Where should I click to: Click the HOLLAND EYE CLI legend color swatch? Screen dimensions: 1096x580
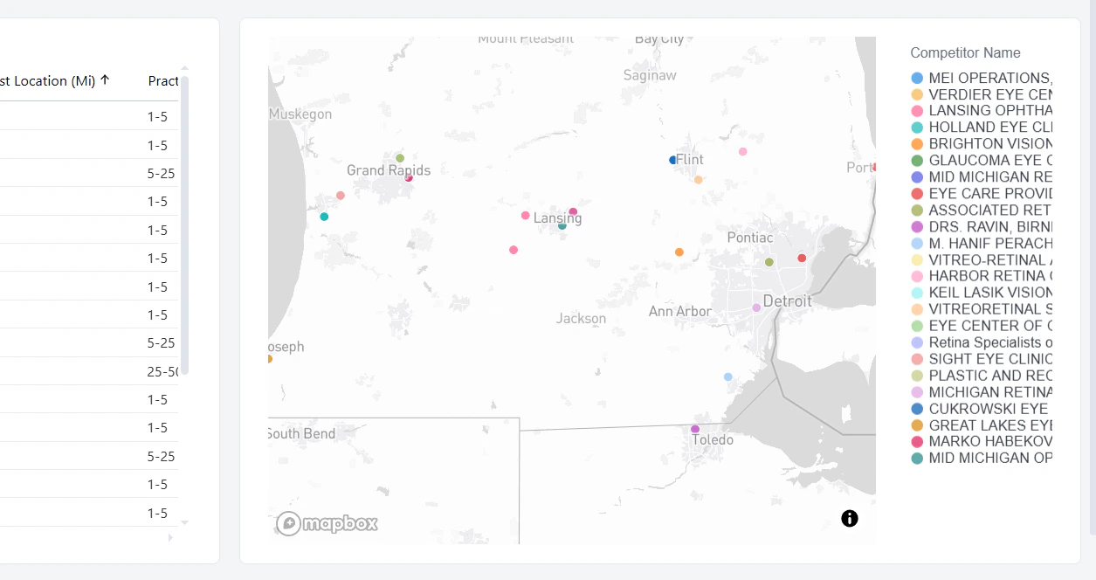tap(917, 128)
